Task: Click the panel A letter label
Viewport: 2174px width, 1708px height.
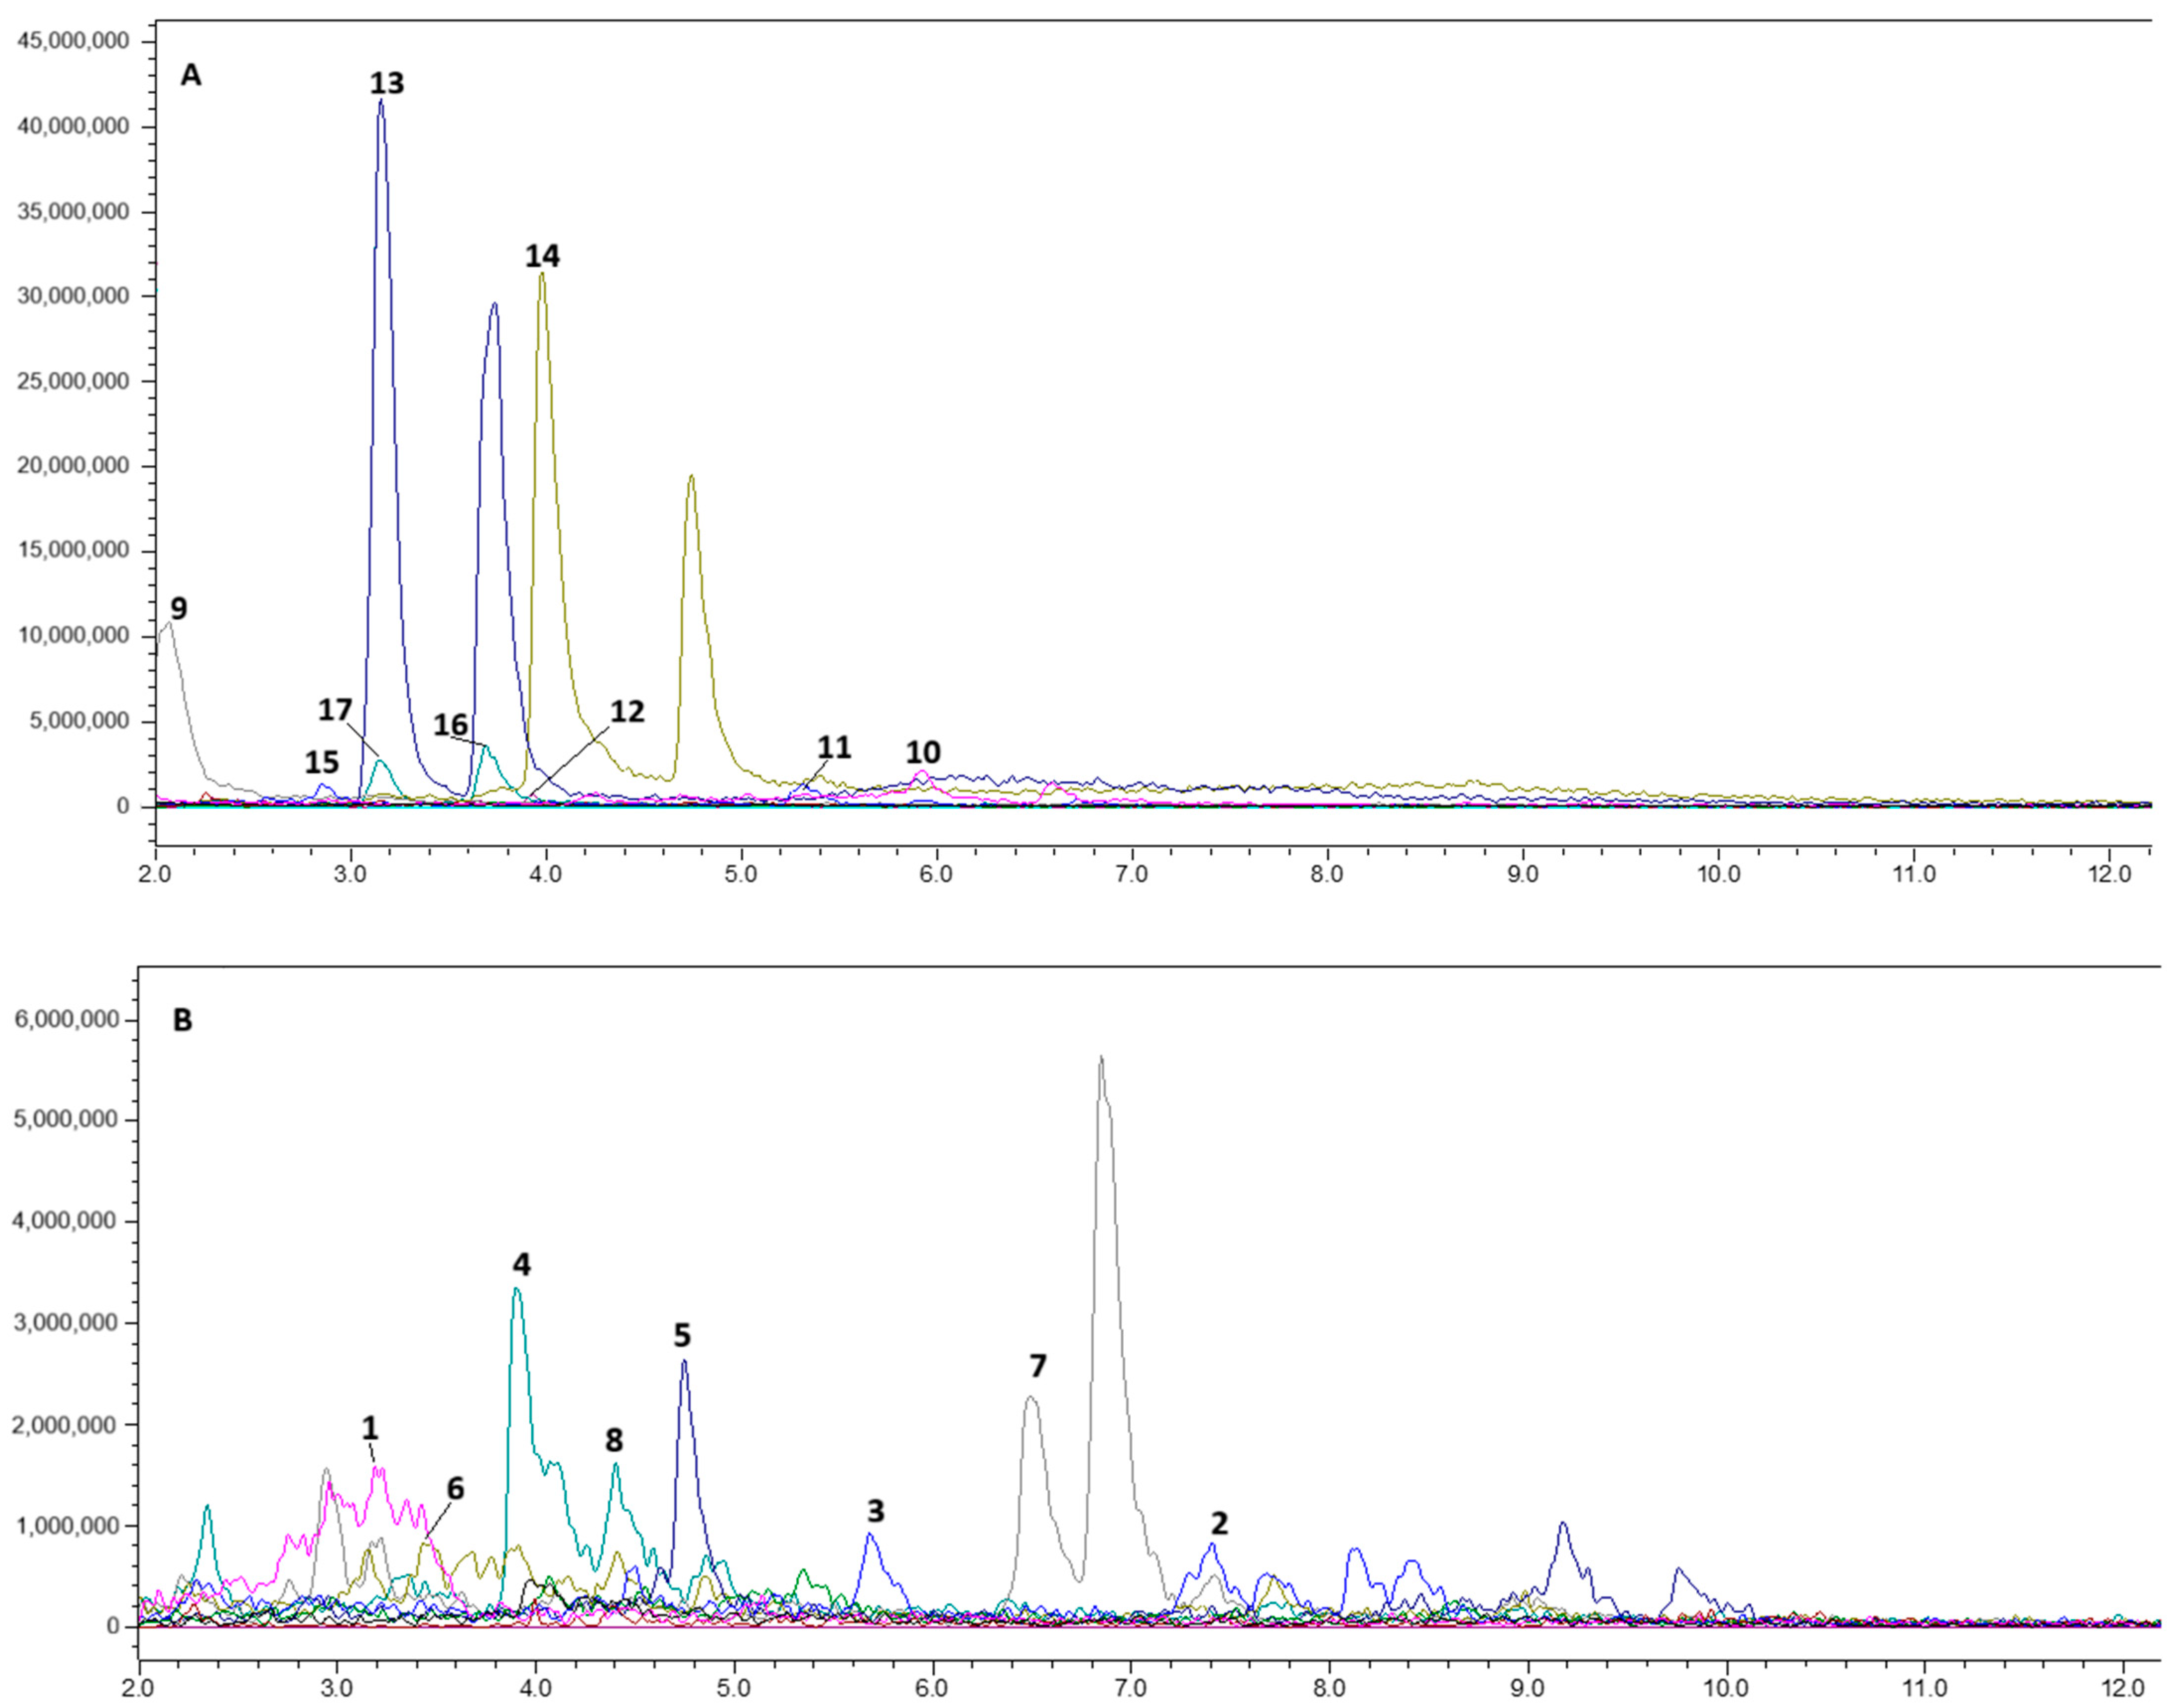Action: pos(191,75)
